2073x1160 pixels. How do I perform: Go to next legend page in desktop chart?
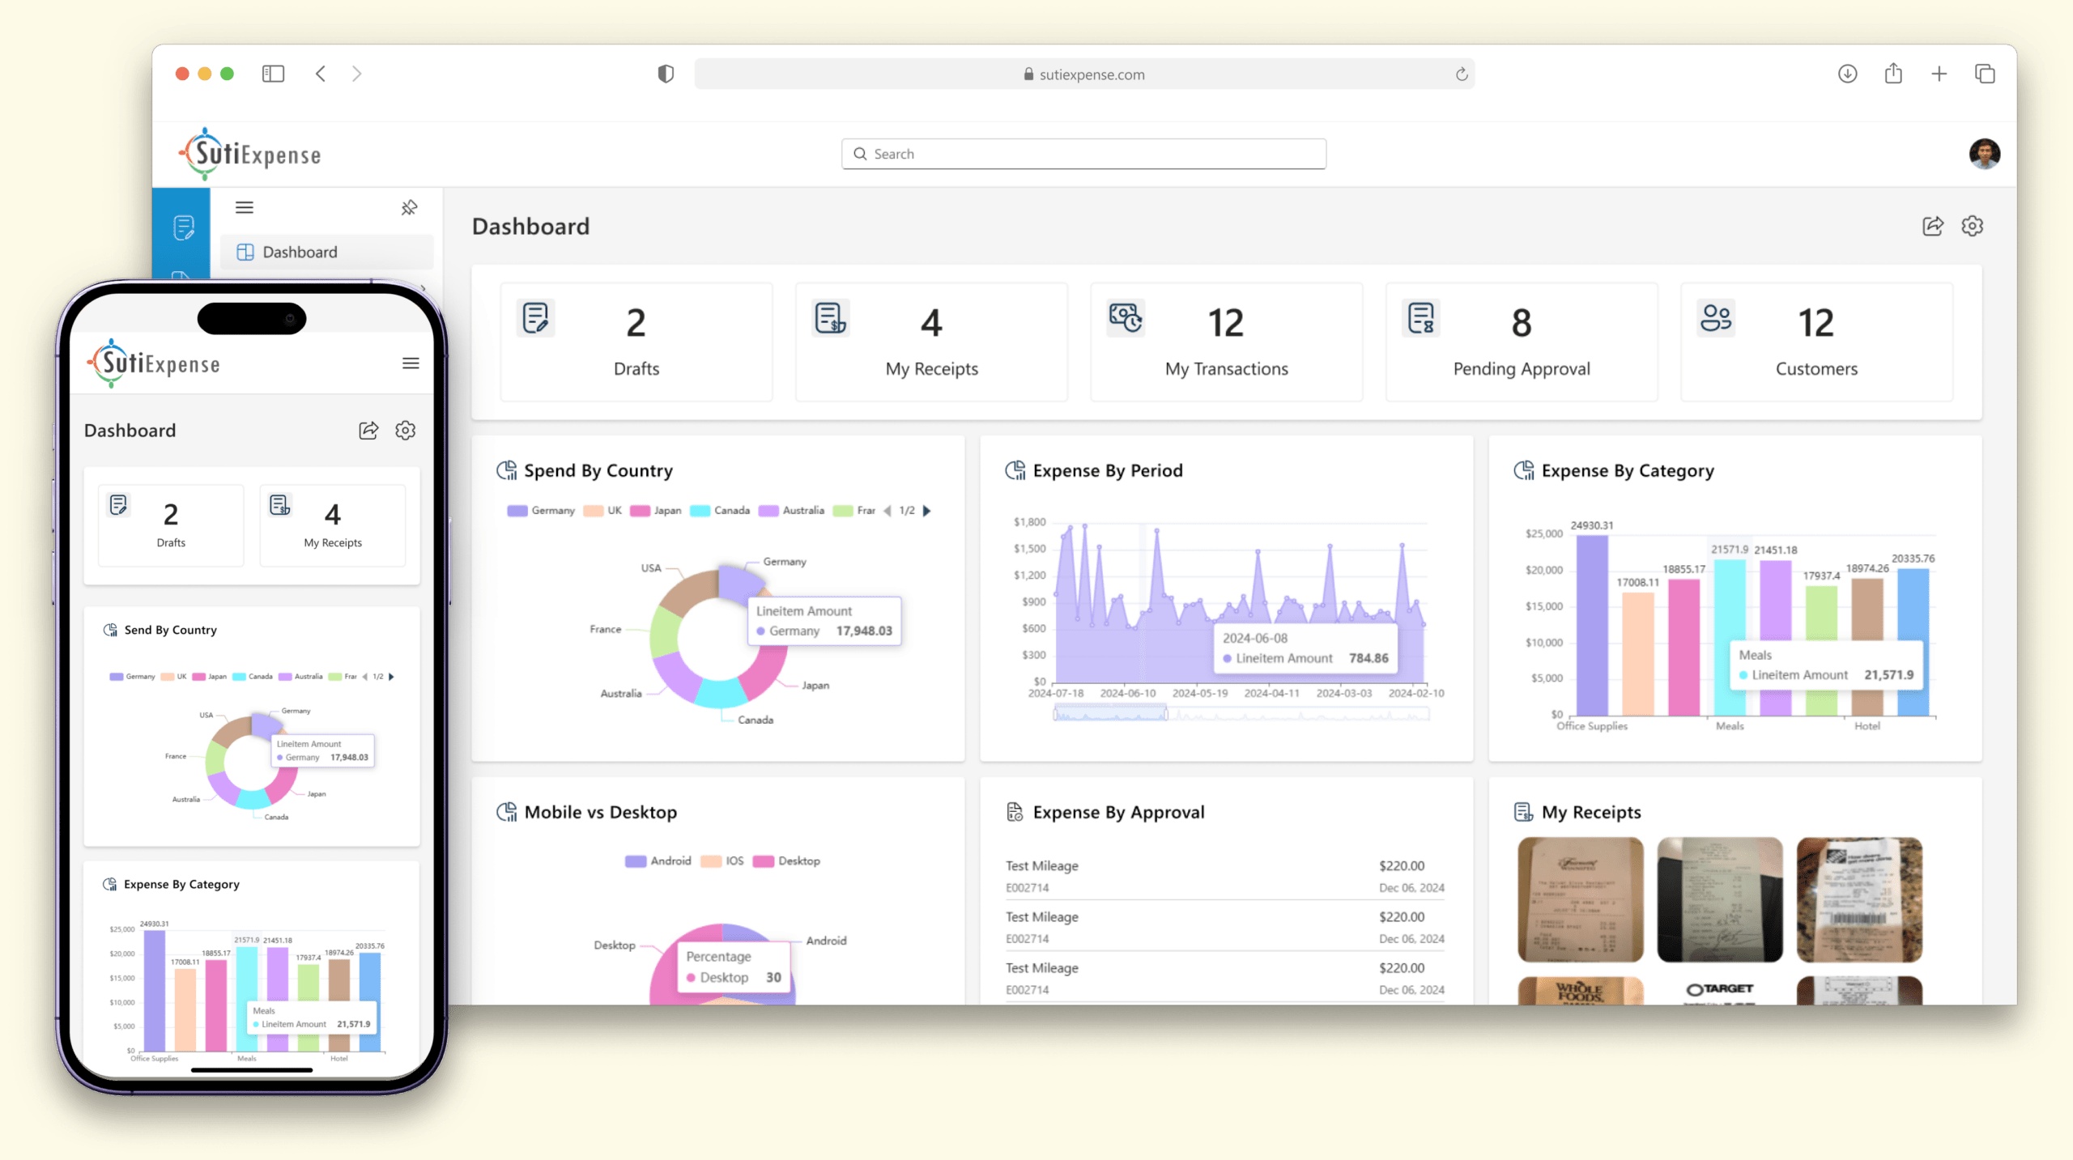[x=927, y=511]
